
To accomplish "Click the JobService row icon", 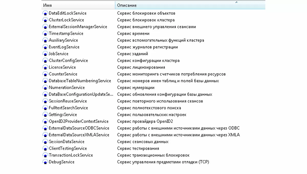I will click(x=45, y=54).
